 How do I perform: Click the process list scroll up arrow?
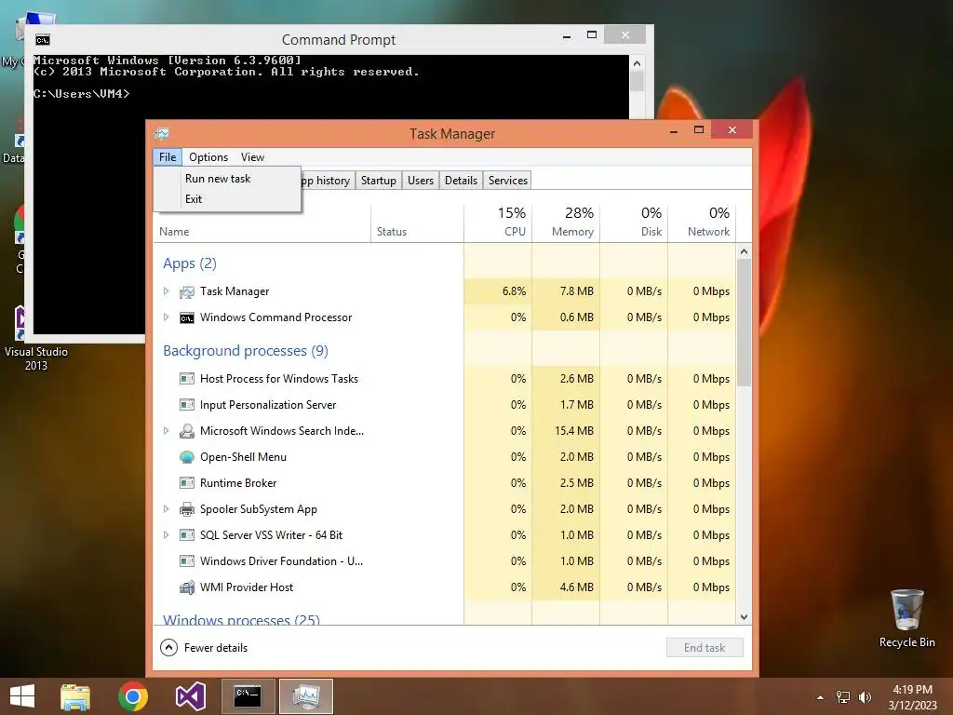click(x=744, y=251)
